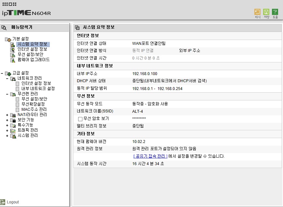
Task: Click the internal IP value 192.168.0.100
Action: [145, 74]
